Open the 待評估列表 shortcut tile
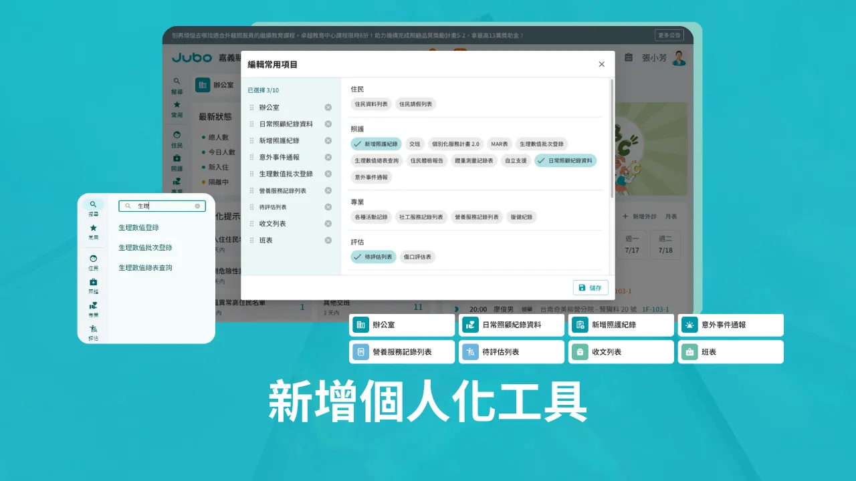 point(512,351)
